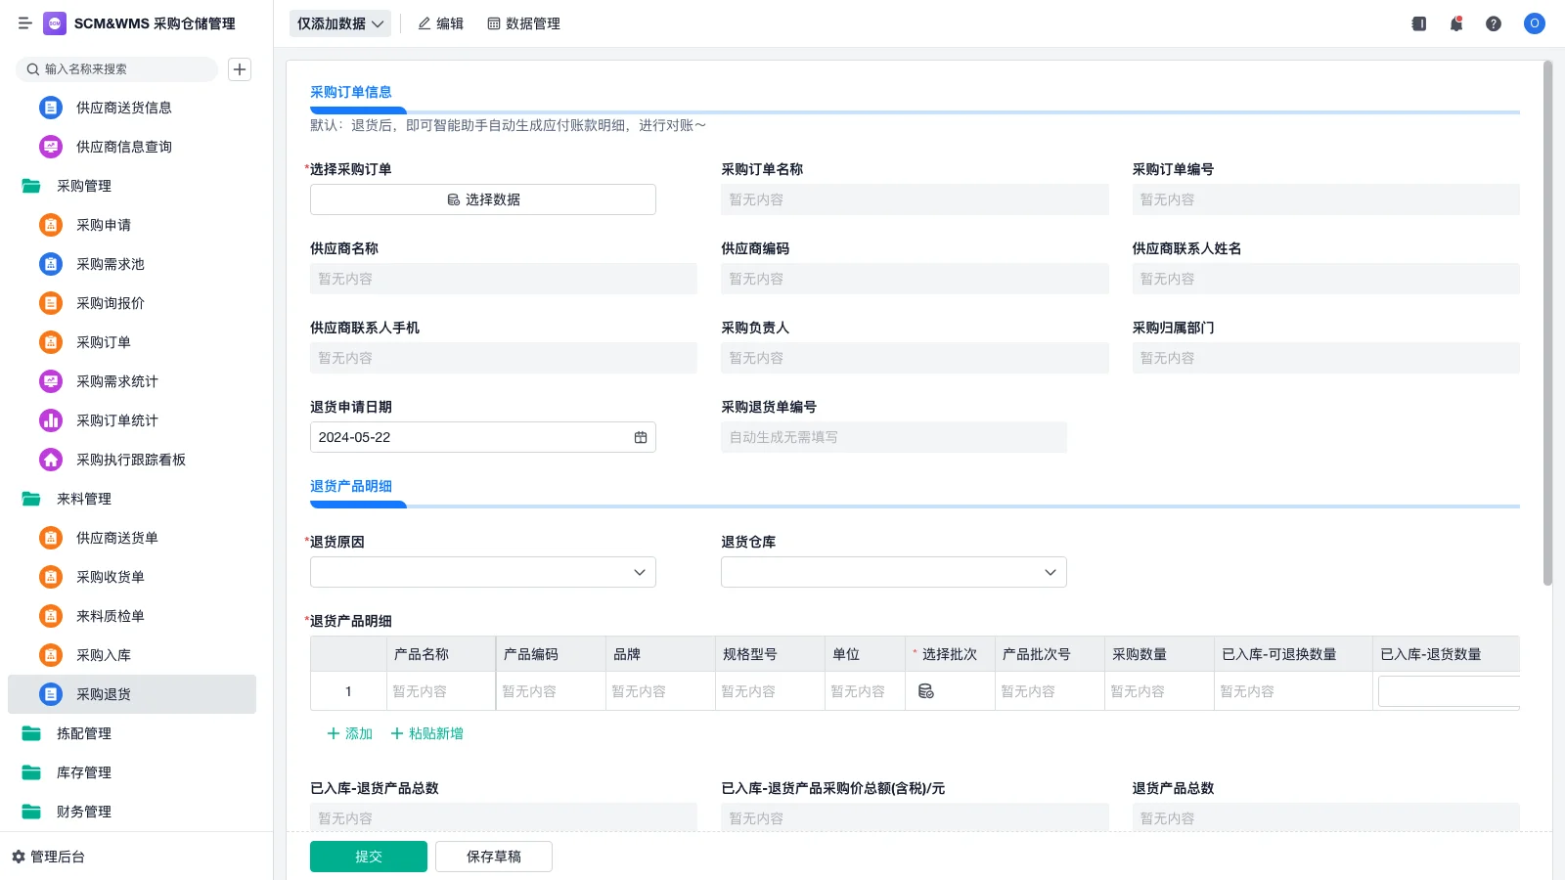The width and height of the screenshot is (1565, 880).
Task: Click 粘贴新增 below the table
Action: tap(427, 733)
